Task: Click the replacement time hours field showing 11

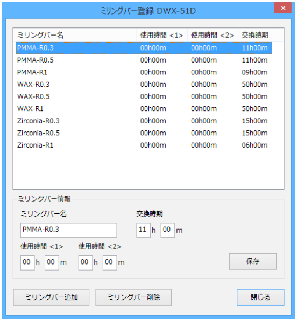Action: tap(144, 230)
